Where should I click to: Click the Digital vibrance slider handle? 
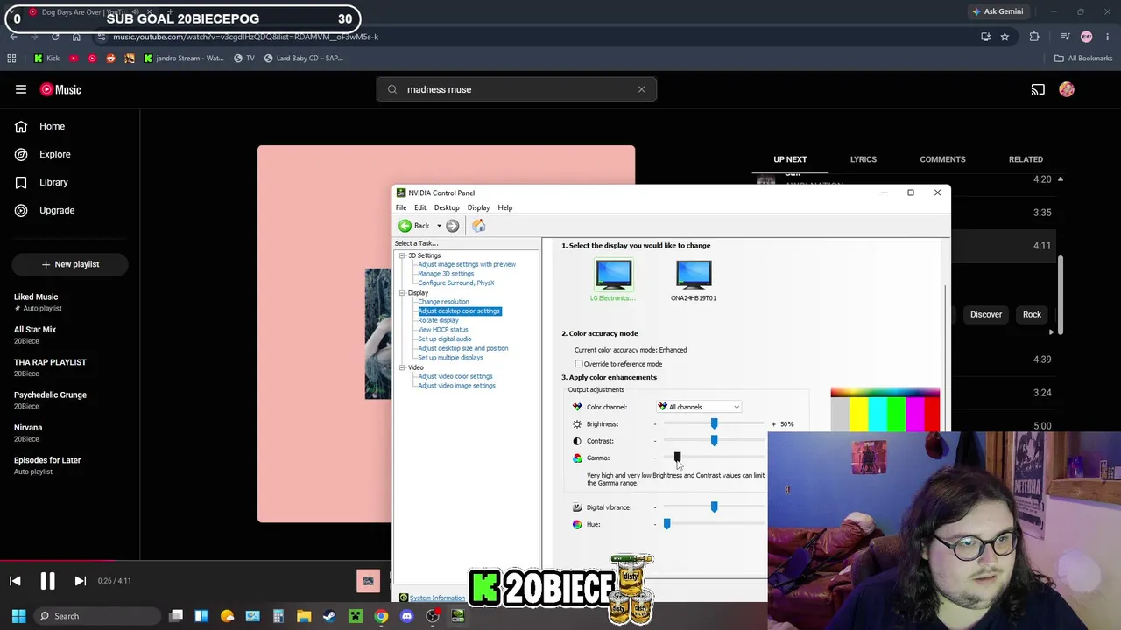(x=714, y=507)
